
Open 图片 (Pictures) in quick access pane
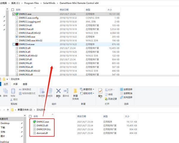pos(3,136)
